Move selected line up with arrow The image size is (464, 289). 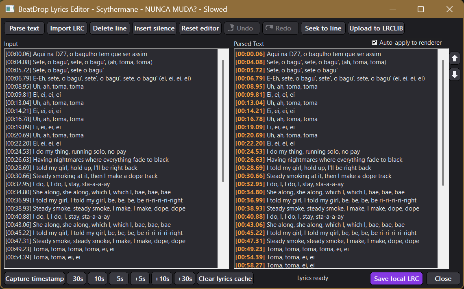point(455,58)
